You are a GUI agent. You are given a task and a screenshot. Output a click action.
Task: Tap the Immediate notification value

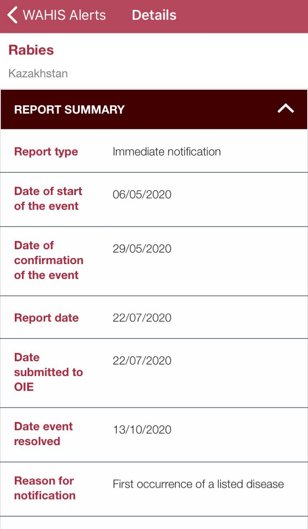[167, 152]
